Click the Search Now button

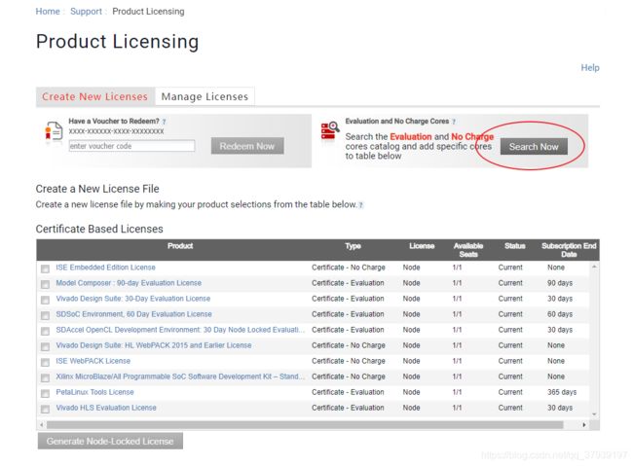point(534,147)
